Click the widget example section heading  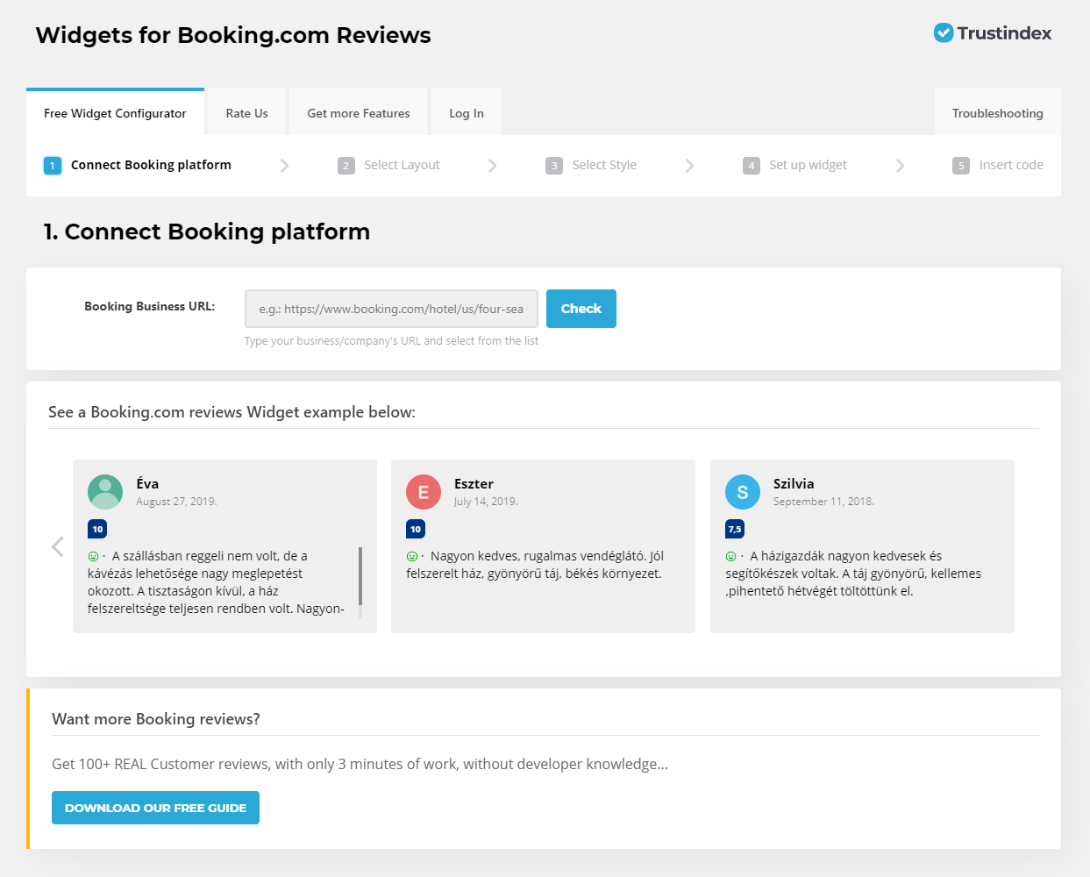[232, 412]
